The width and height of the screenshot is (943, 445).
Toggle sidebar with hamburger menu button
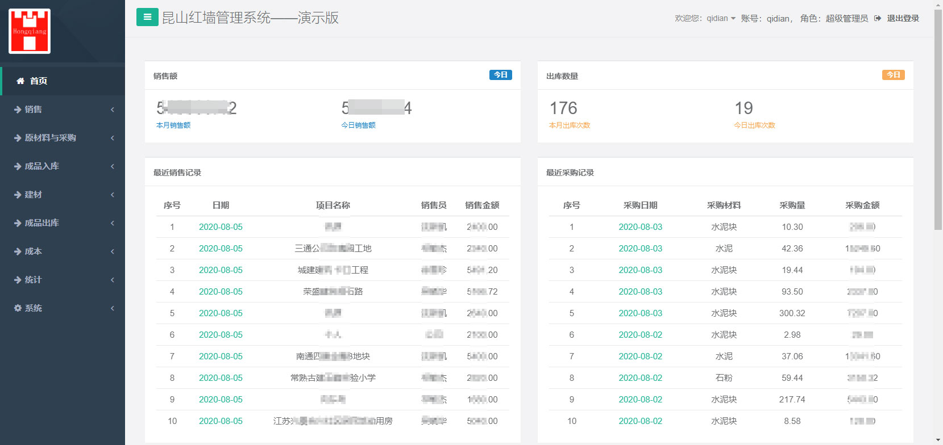(147, 17)
